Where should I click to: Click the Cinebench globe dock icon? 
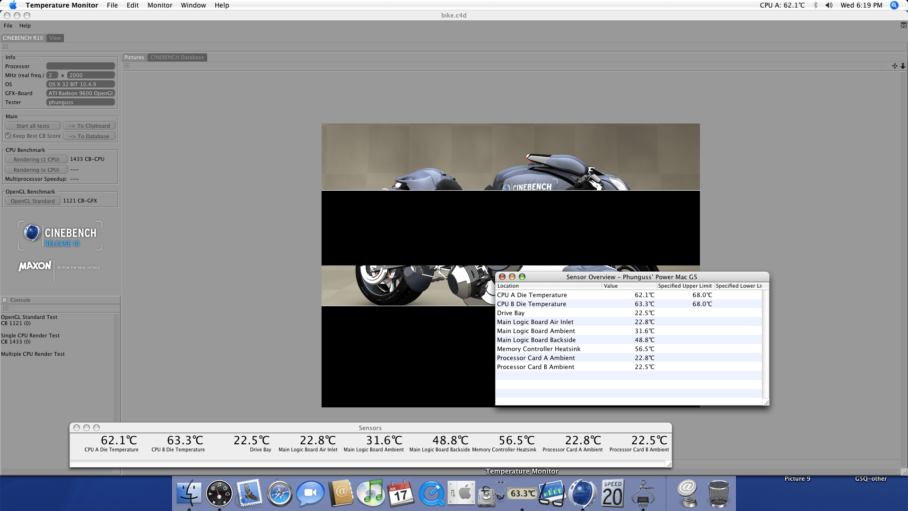[x=582, y=493]
